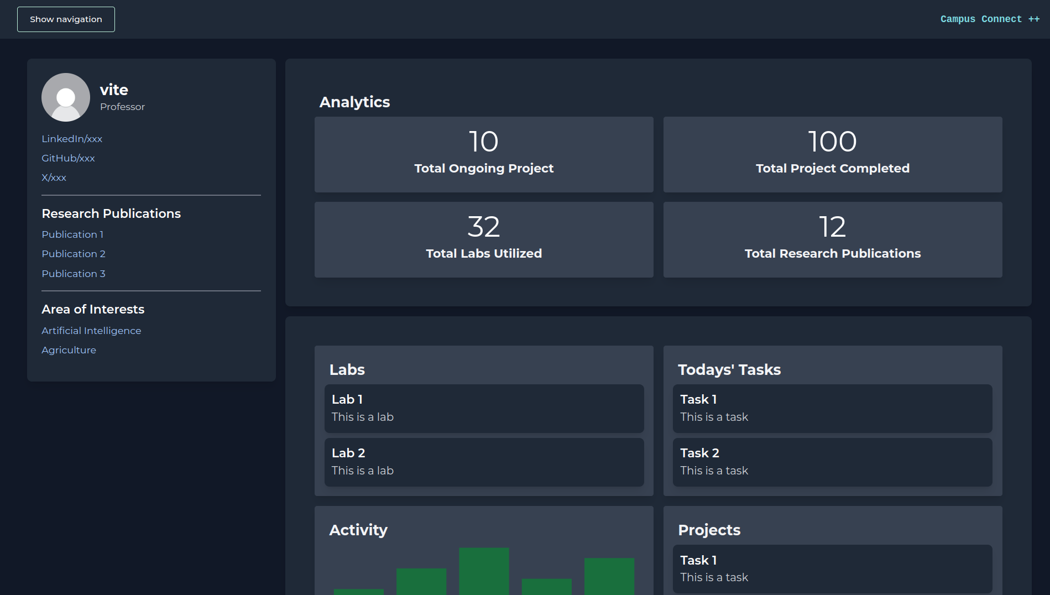Click the 'Projects' section heading

pyautogui.click(x=709, y=530)
